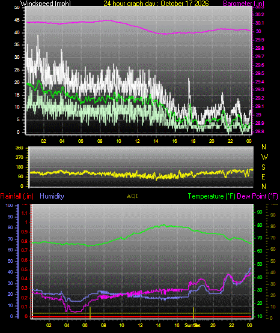The width and height of the screenshot is (280, 333).
Task: Click the 'AQI' label
Action: (132, 196)
